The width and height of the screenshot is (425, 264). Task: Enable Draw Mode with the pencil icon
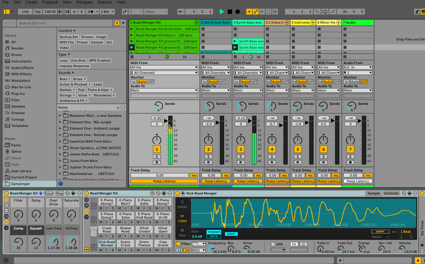pos(417,11)
